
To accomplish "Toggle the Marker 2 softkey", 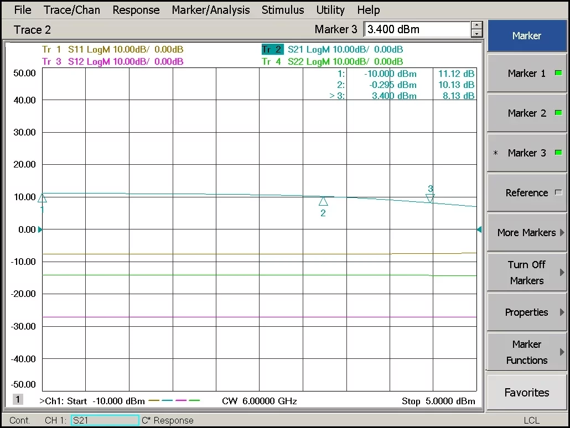I will coord(527,113).
